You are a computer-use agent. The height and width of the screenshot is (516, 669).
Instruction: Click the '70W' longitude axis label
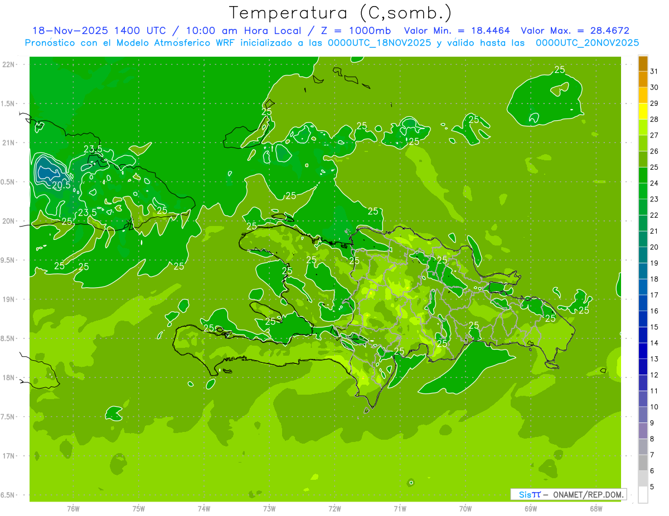click(x=466, y=509)
